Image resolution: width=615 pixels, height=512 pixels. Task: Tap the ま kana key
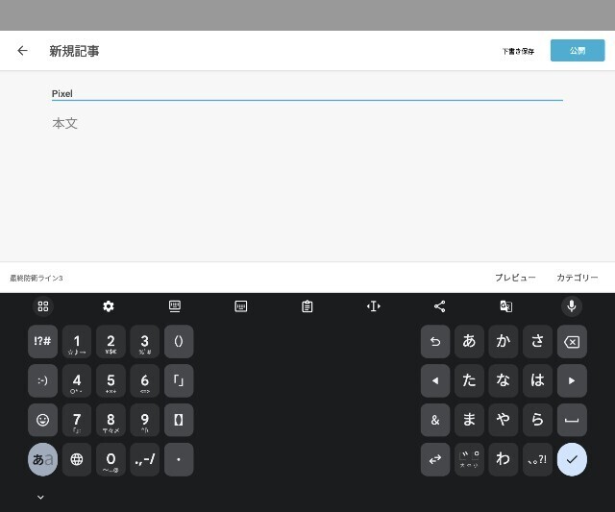[469, 420]
